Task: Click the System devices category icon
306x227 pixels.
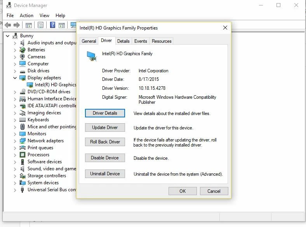Action: click(23, 183)
